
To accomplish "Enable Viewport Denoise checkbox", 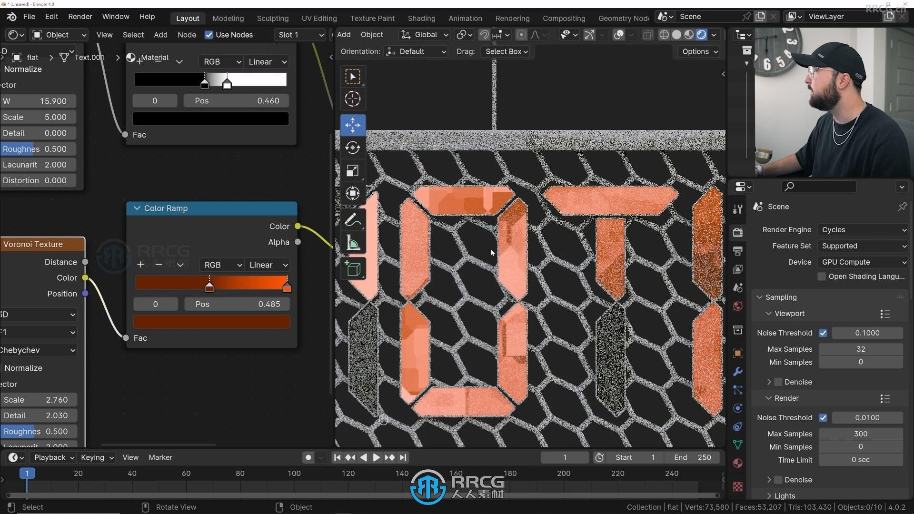I will point(779,382).
